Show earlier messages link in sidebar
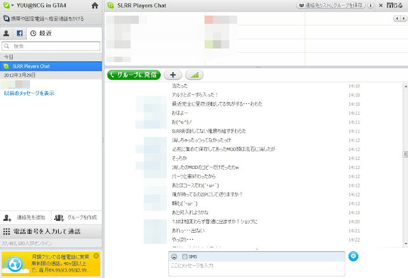 tap(29, 93)
